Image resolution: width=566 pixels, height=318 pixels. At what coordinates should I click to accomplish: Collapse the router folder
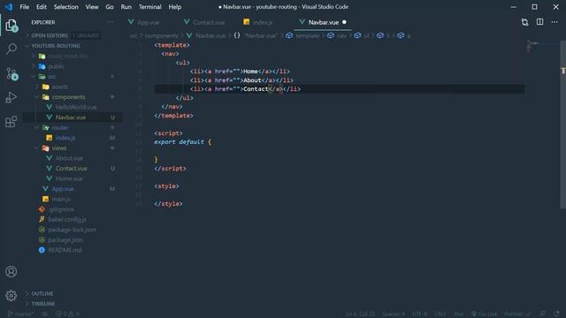click(x=60, y=127)
